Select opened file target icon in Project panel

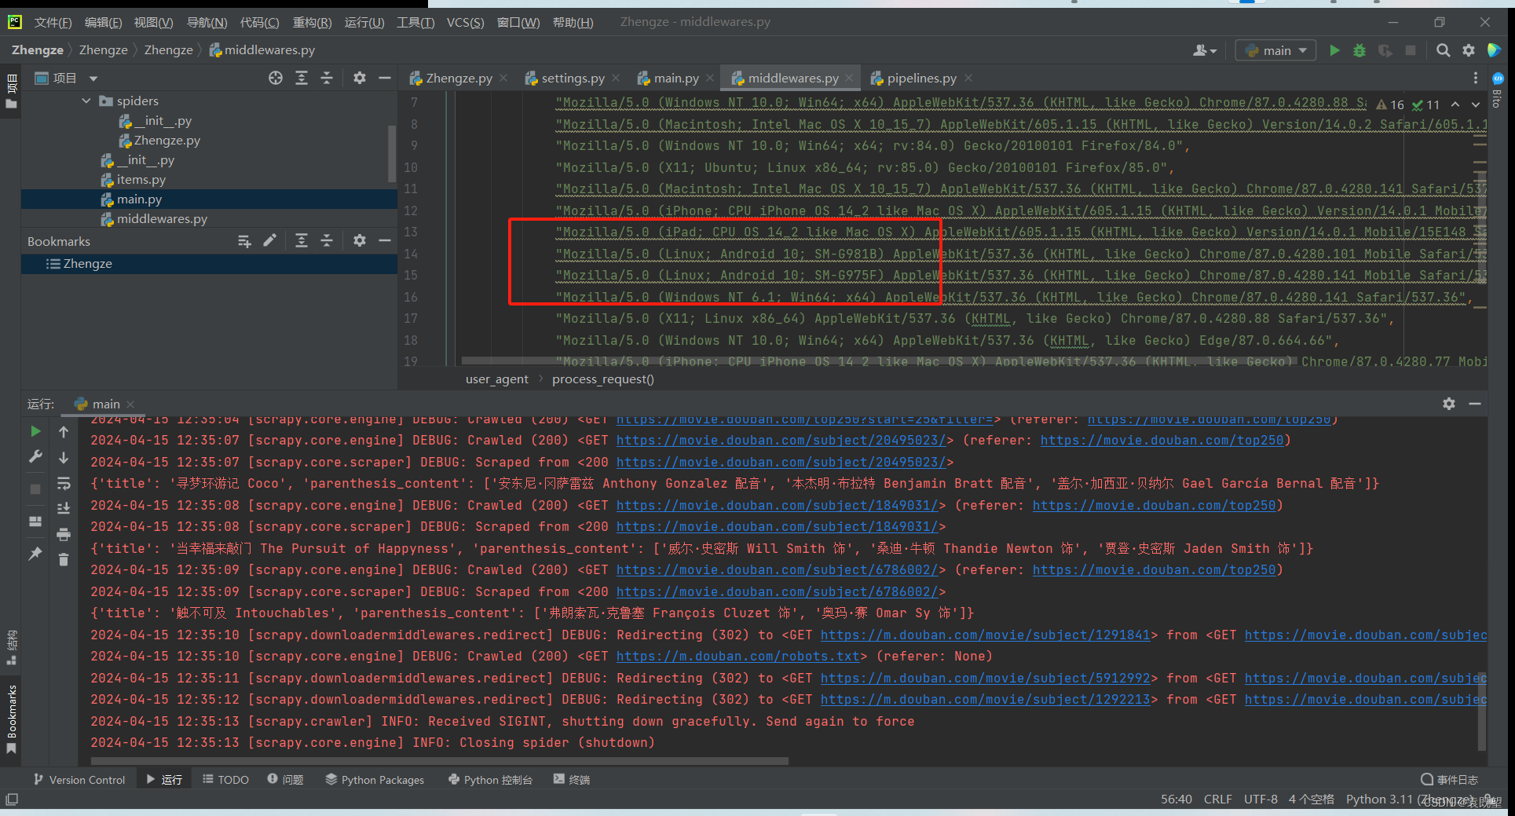276,78
